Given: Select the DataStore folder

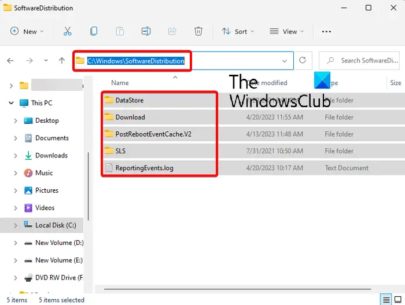Looking at the screenshot, I should (130, 100).
